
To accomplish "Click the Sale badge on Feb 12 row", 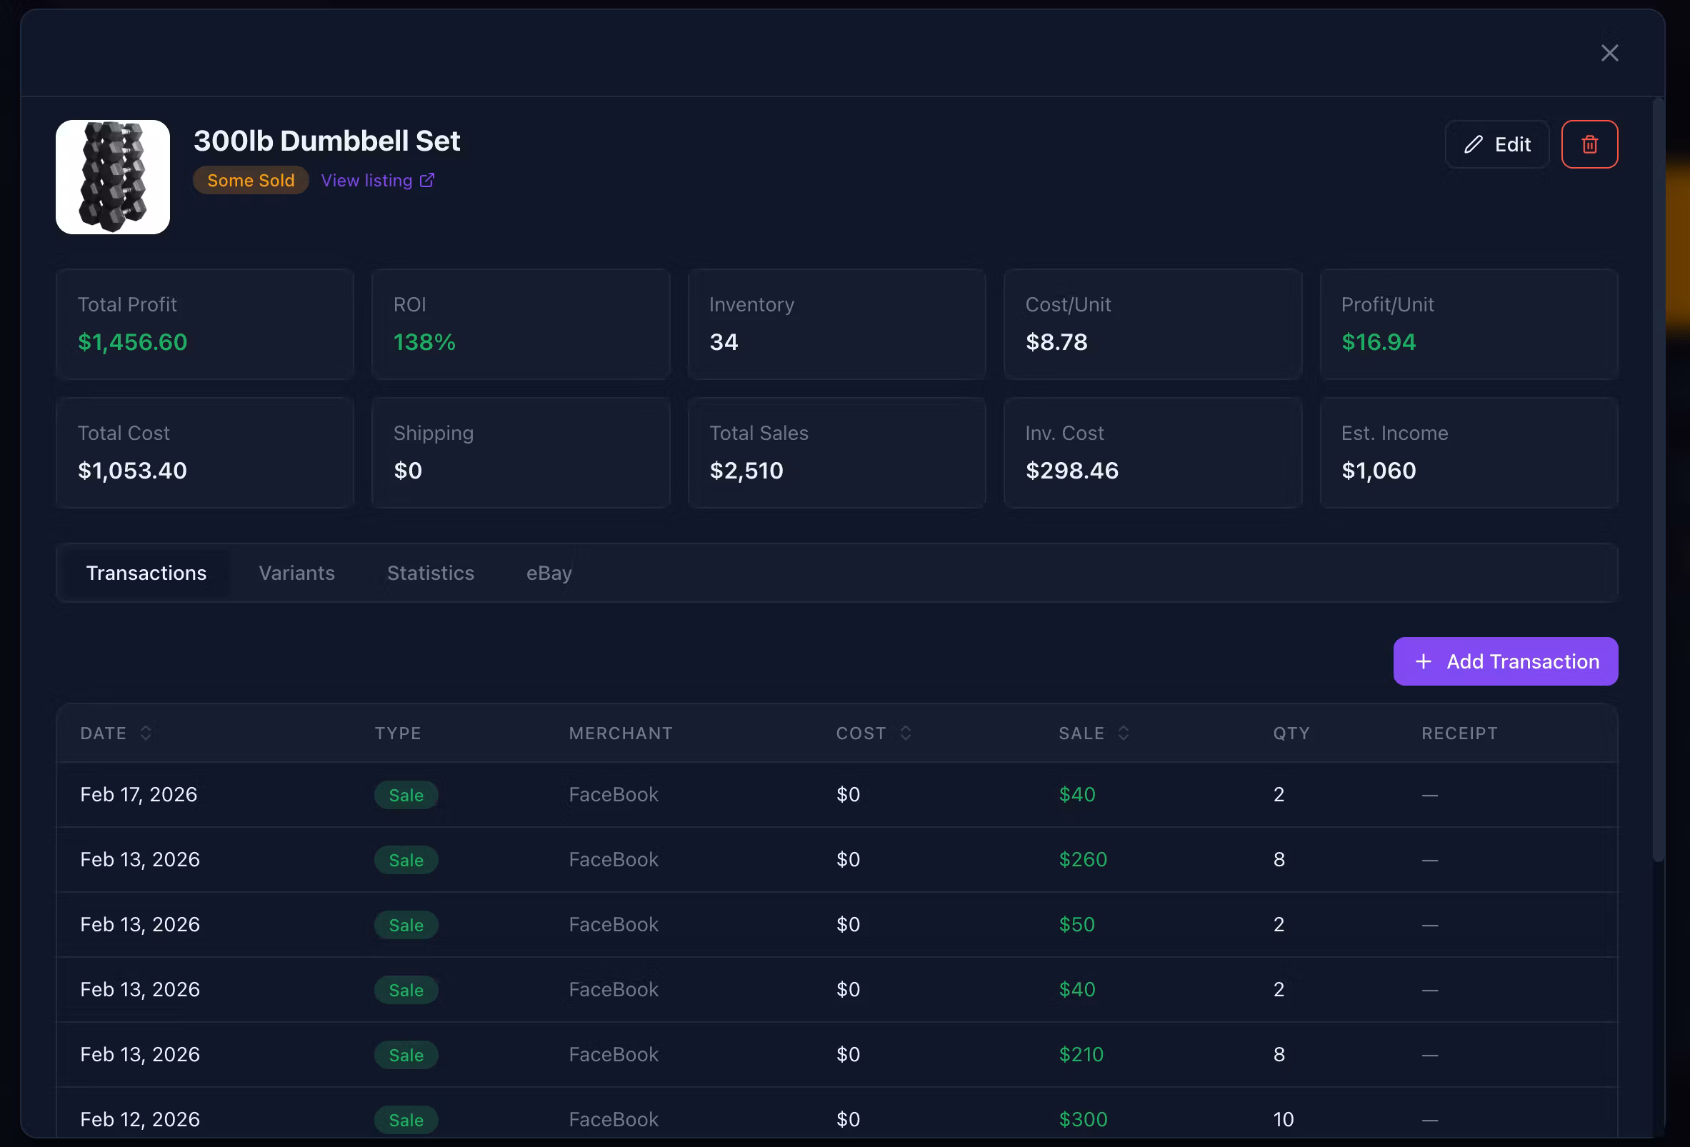I will (406, 1119).
